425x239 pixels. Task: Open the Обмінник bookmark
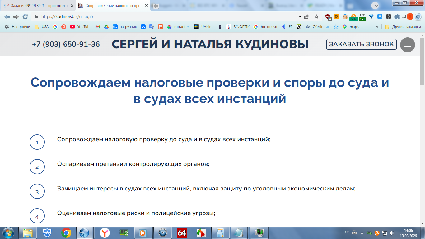[317, 27]
